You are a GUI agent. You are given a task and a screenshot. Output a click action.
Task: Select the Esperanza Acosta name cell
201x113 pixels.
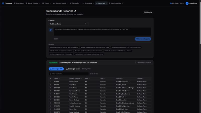point(75,91)
